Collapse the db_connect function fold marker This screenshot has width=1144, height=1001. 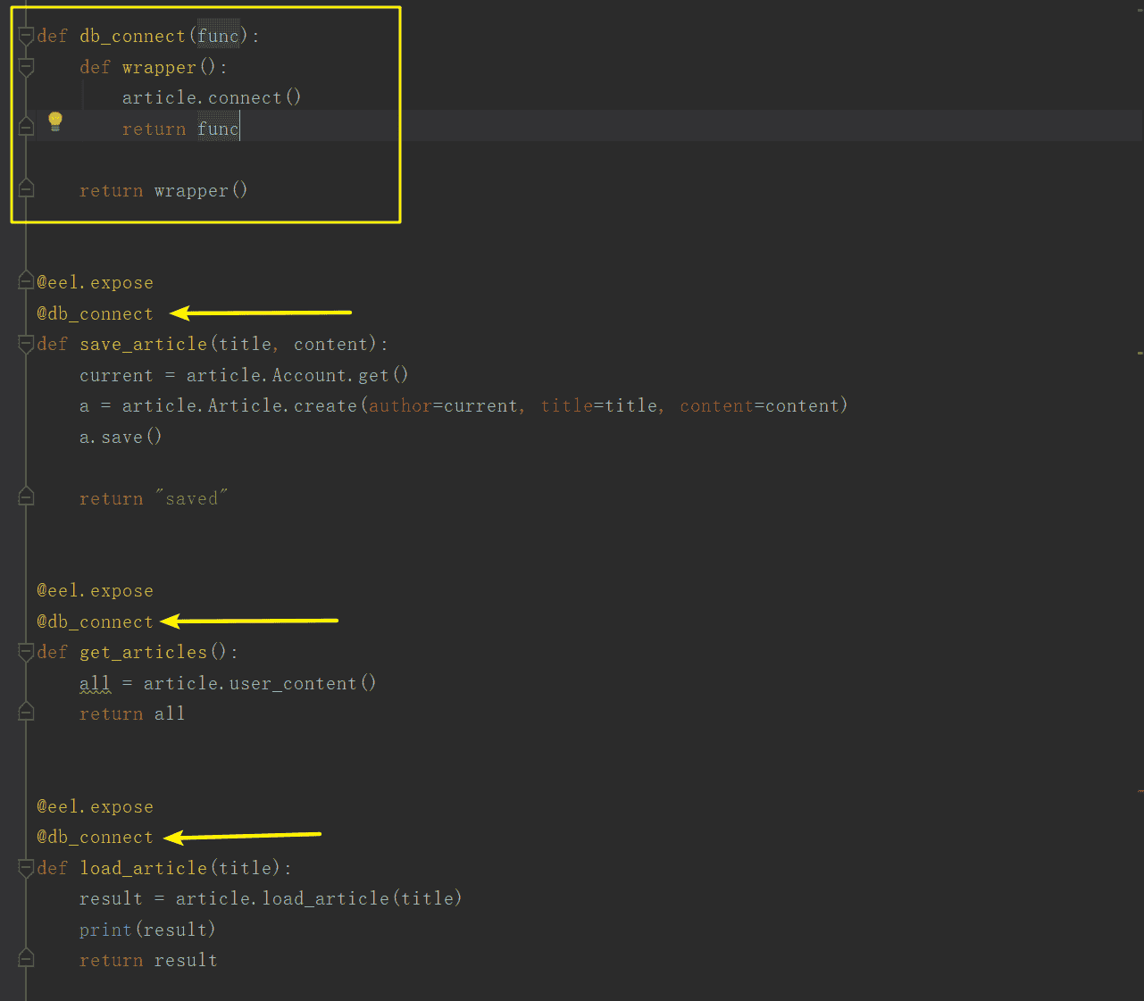pyautogui.click(x=26, y=37)
